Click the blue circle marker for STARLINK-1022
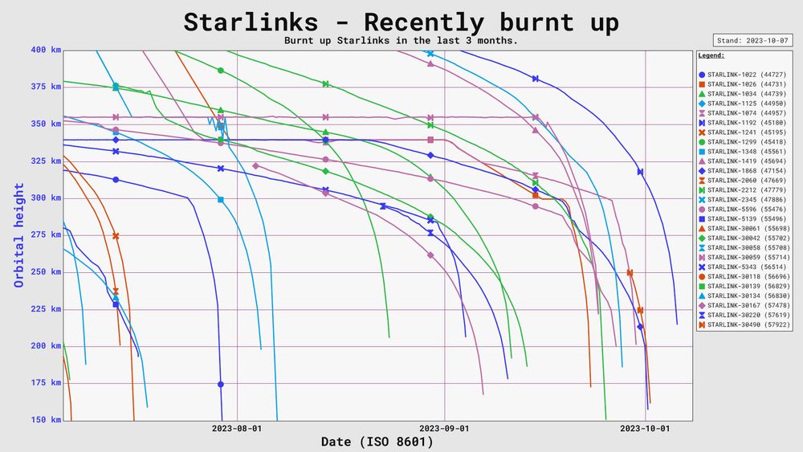Image resolution: width=803 pixels, height=452 pixels. pos(702,75)
